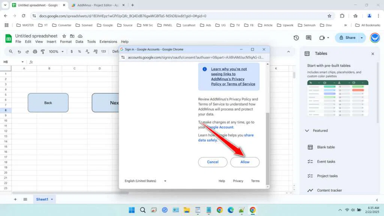Viewport: 384px width, 216px height.
Task: Increase decimal places using the toolbar icon
Action: click(95, 51)
